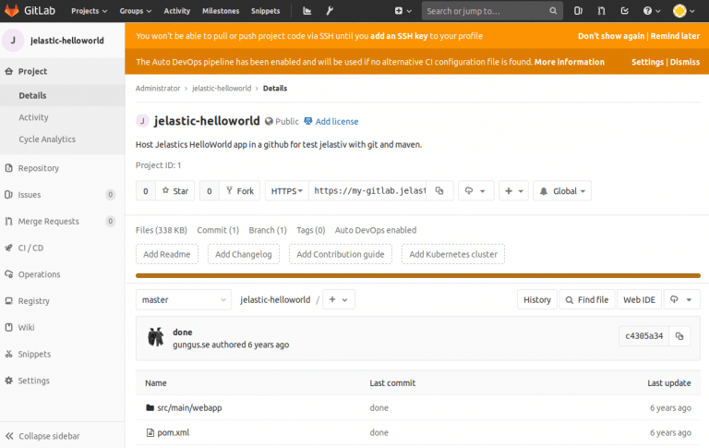The image size is (709, 448).
Task: Open the add-file plus dropdown beside jelastic-helloworld path
Action: (x=338, y=299)
